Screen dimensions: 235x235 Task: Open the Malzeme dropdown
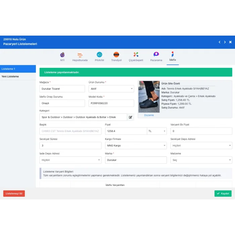coord(201,160)
